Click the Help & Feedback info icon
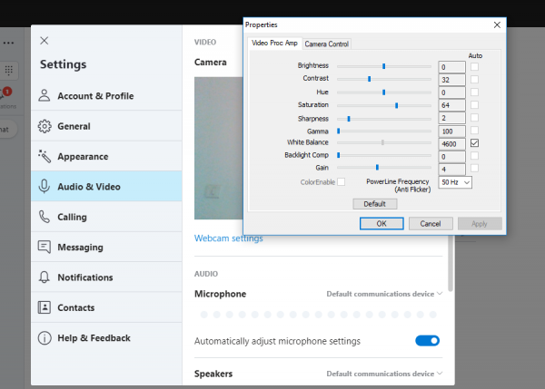 tap(45, 337)
